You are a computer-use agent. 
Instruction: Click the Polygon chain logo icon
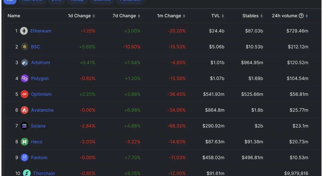coord(25,78)
